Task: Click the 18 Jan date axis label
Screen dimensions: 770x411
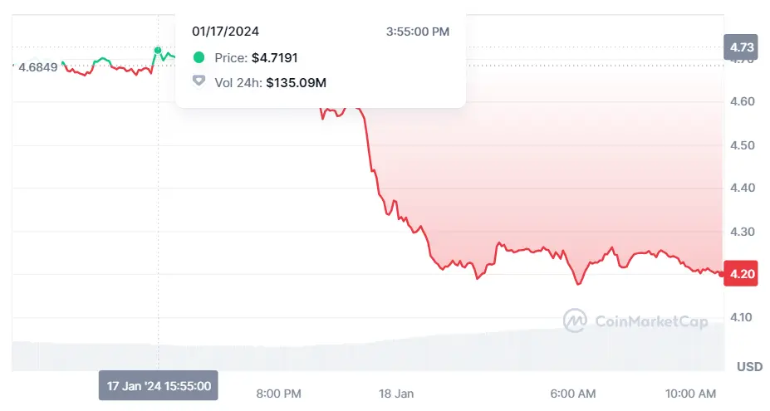Action: tap(395, 392)
